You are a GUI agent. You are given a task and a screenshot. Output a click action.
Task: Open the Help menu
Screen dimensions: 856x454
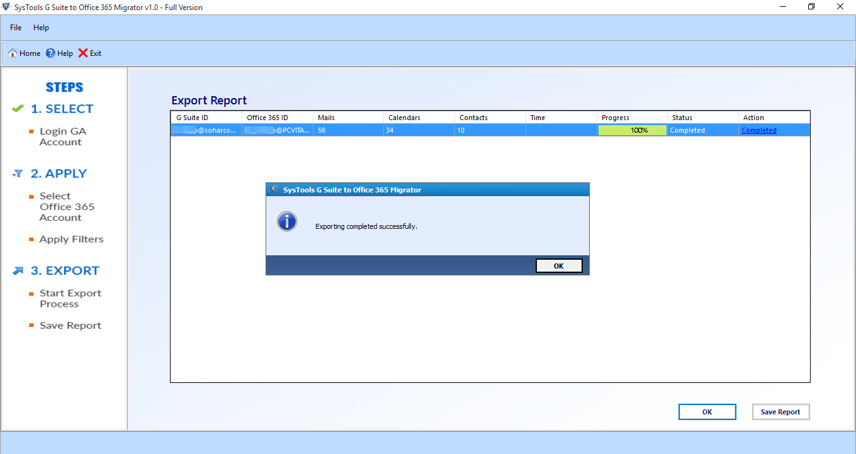tap(41, 28)
